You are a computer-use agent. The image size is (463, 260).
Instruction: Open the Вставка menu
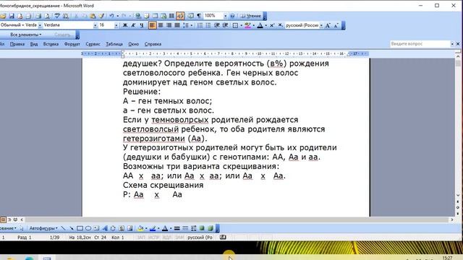pyautogui.click(x=51, y=44)
